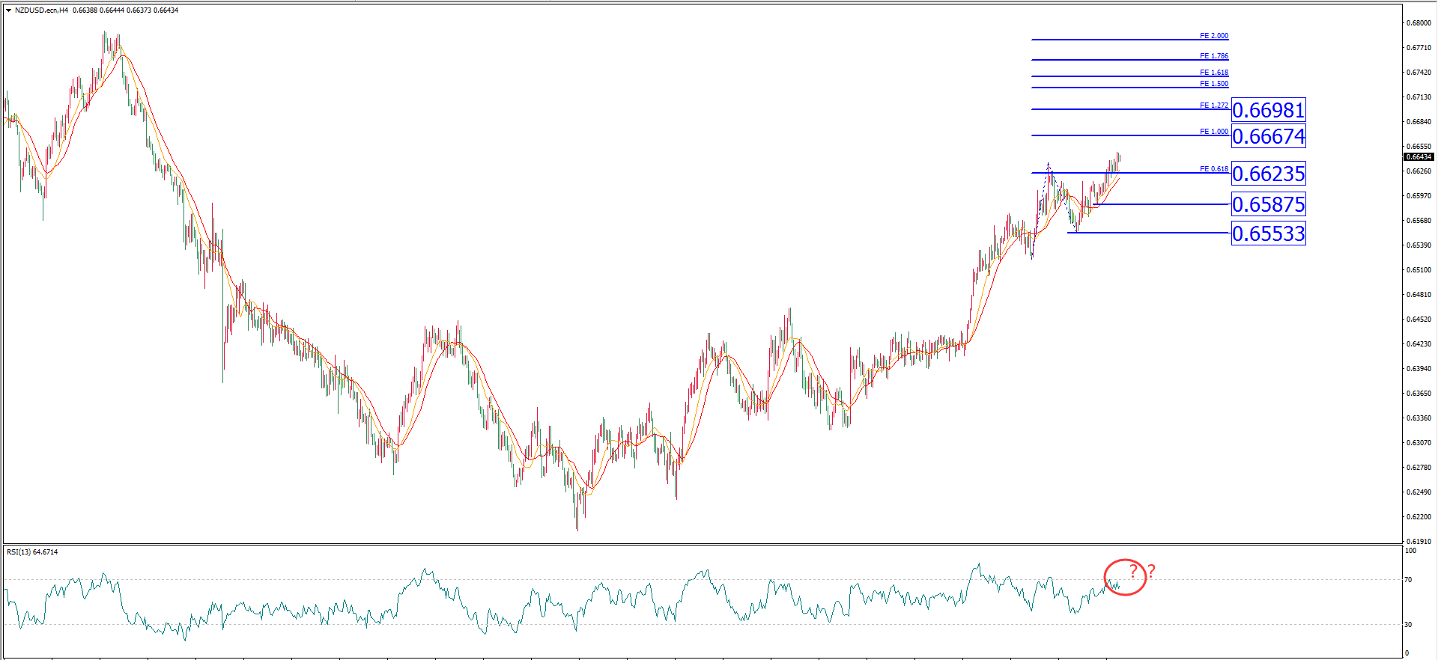
Task: Select the FE 2.000 Fibonacci level label
Action: [x=1213, y=36]
